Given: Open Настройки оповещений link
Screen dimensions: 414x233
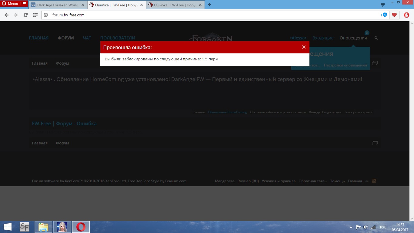Looking at the screenshot, I should click(x=345, y=65).
